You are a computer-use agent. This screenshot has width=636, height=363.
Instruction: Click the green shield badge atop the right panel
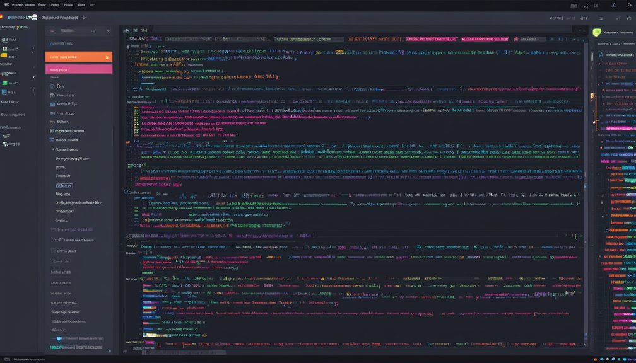pyautogui.click(x=597, y=32)
